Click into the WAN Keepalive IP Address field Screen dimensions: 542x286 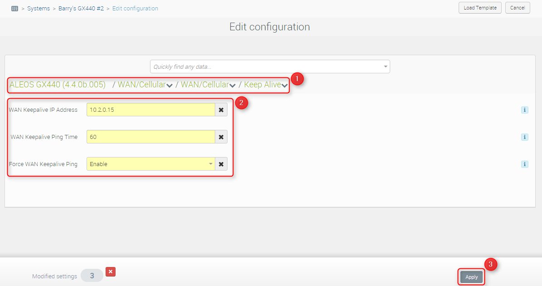point(150,110)
